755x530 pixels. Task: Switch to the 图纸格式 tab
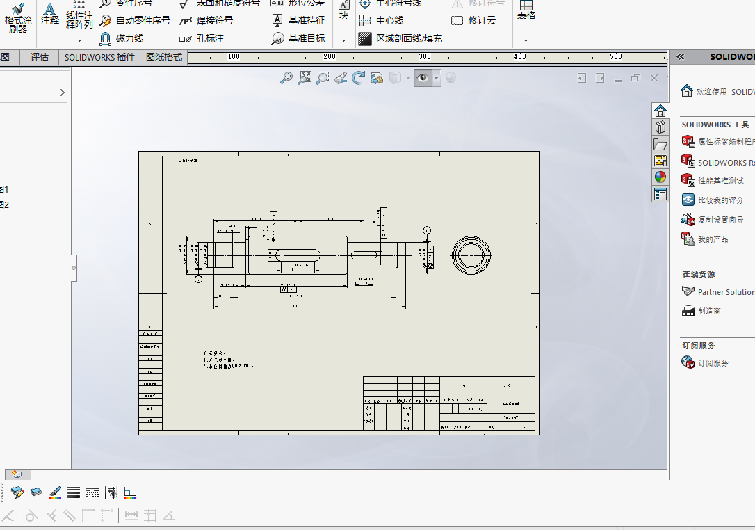(163, 57)
